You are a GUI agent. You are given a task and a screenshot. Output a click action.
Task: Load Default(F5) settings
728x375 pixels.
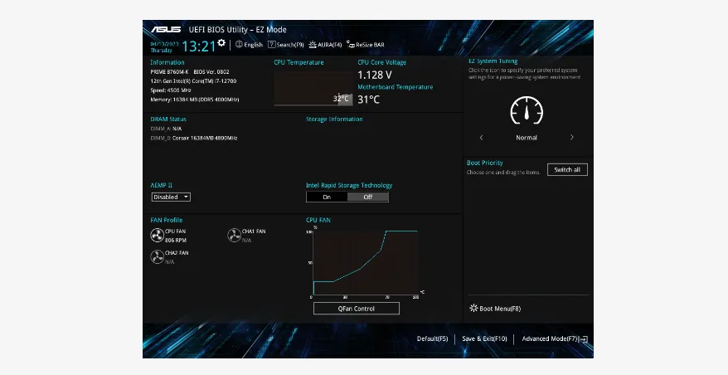432,338
